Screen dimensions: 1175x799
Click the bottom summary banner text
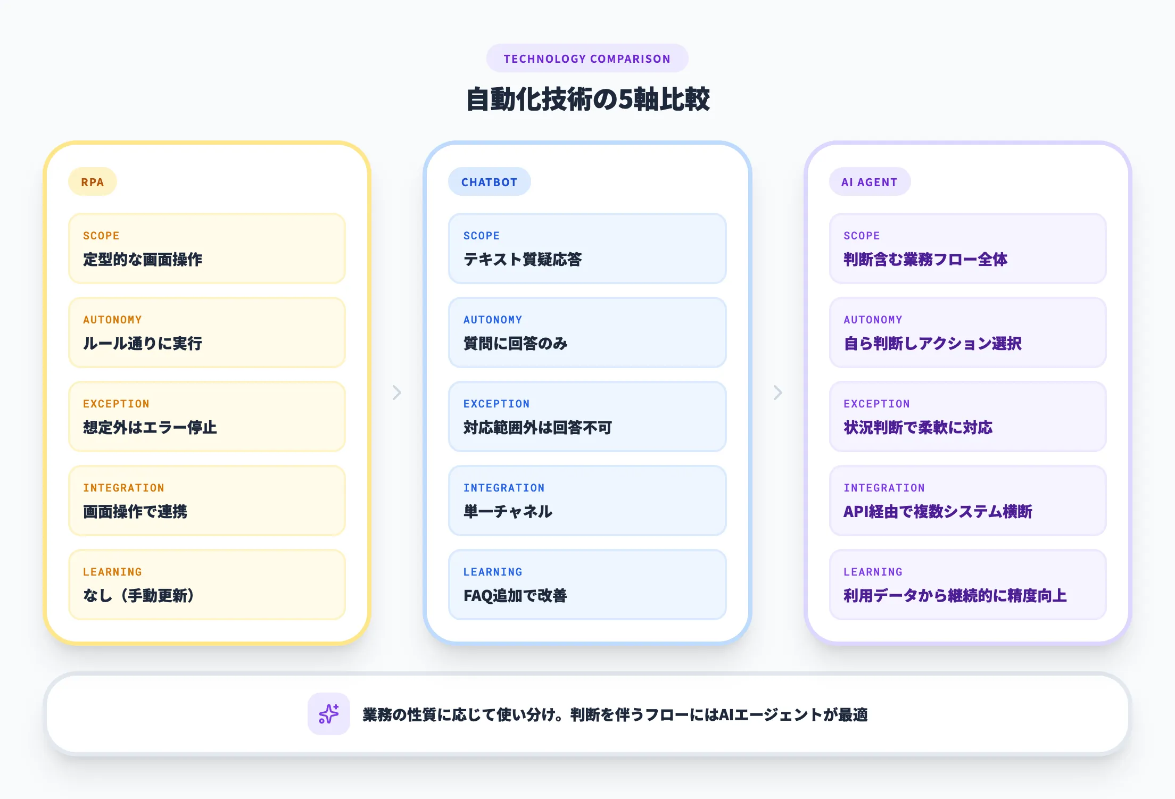coord(615,715)
